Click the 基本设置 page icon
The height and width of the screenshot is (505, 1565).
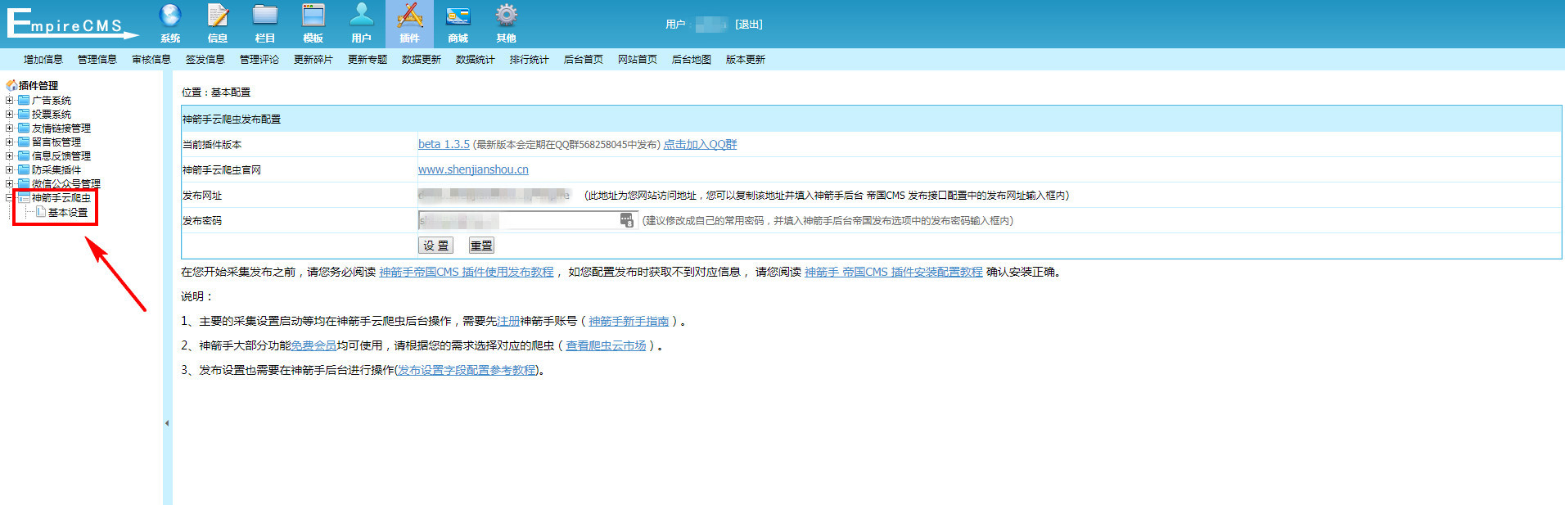tap(40, 212)
